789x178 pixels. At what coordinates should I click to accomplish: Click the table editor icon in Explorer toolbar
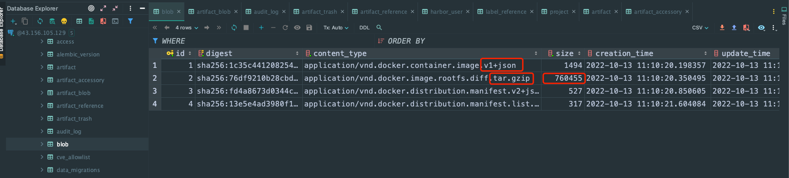pos(79,21)
